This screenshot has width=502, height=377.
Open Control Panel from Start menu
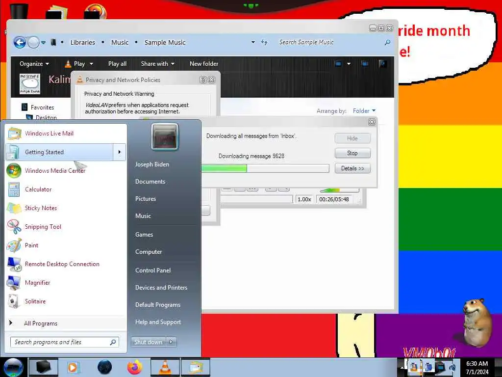pos(153,270)
